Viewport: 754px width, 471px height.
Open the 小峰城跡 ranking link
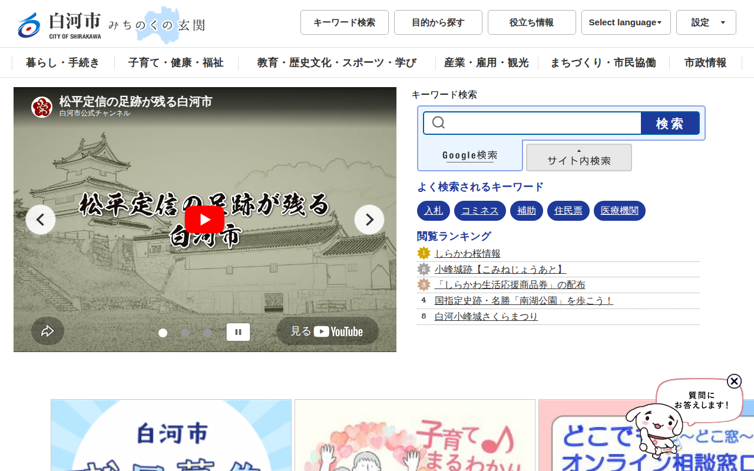tap(500, 269)
